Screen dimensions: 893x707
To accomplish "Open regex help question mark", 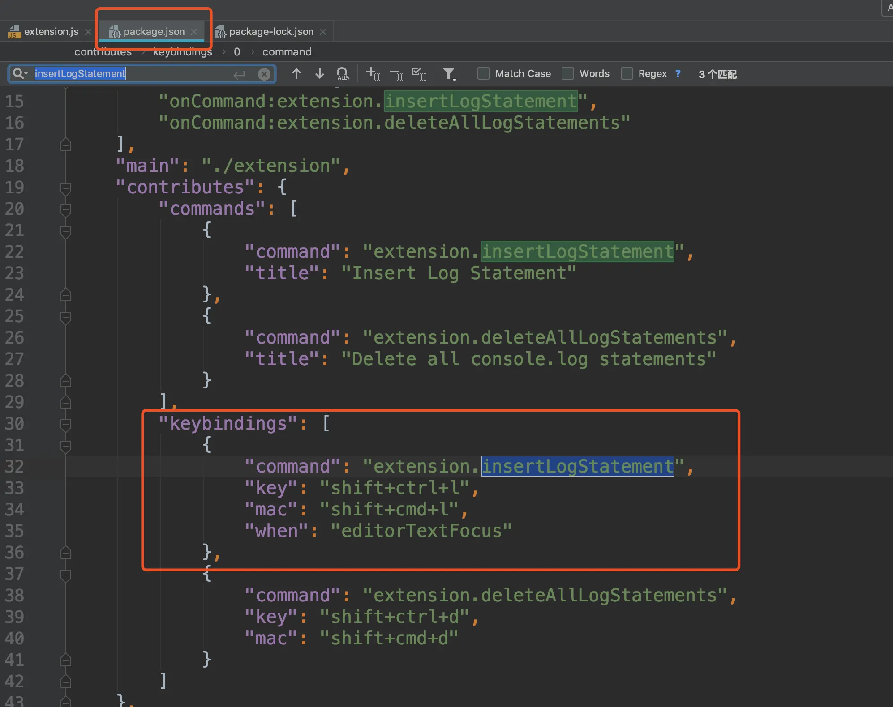I will click(678, 73).
